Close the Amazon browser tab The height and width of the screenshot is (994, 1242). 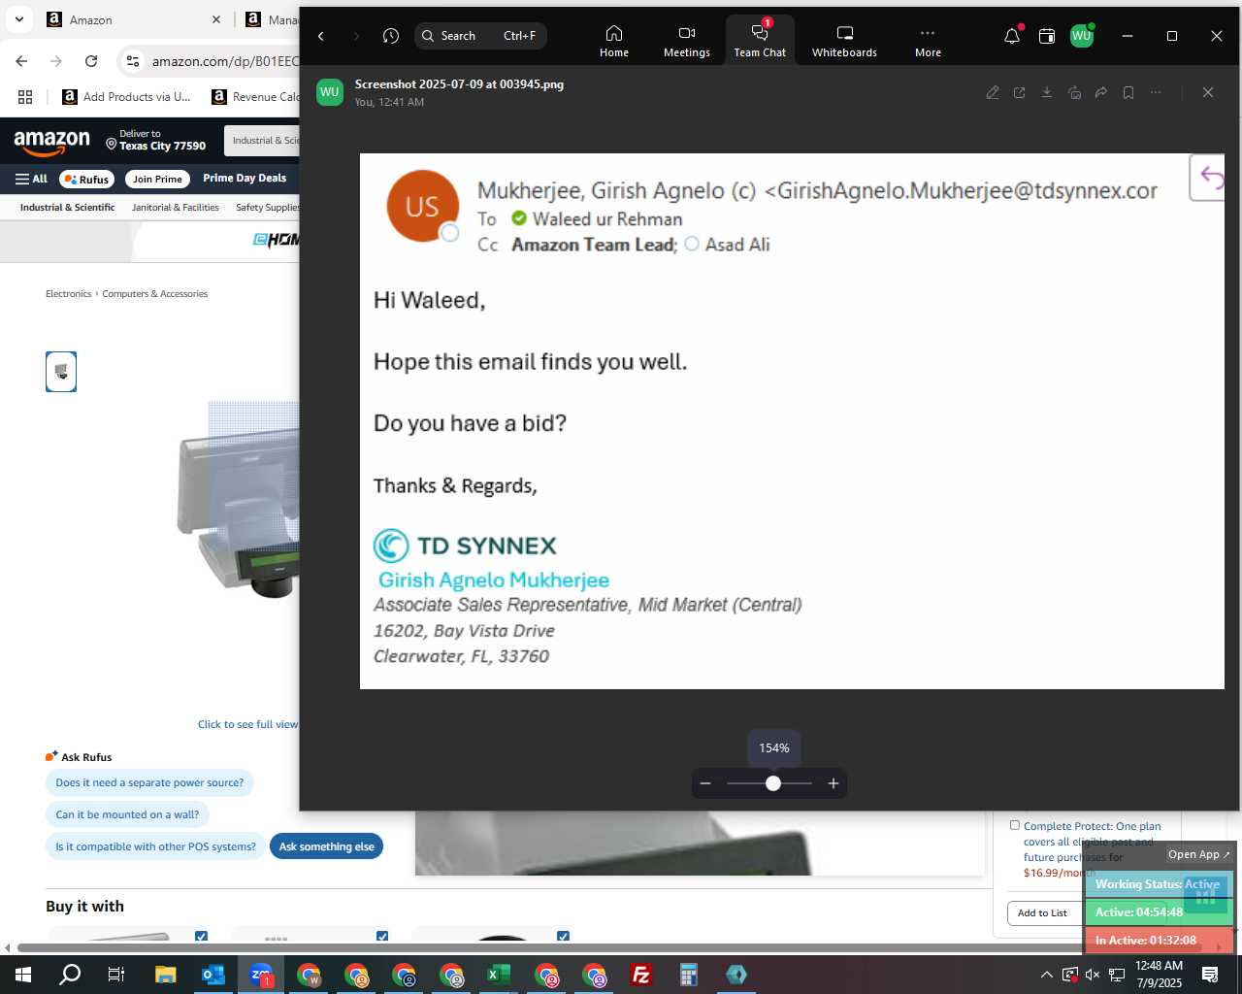[x=216, y=19]
